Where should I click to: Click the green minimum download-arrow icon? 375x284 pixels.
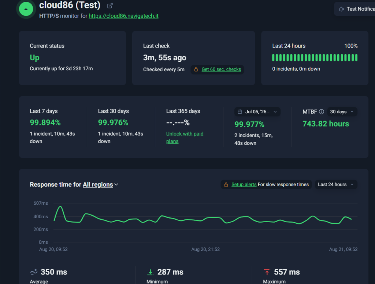point(150,272)
